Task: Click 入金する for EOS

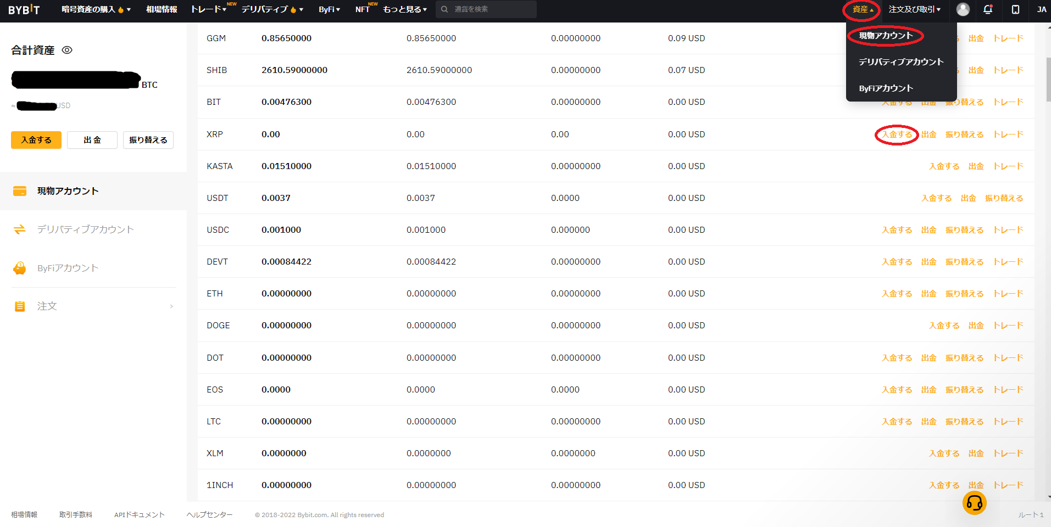Action: point(897,390)
